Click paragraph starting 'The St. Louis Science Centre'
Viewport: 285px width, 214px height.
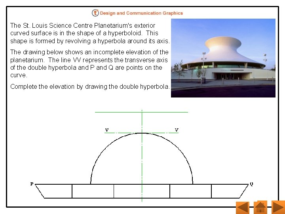pyautogui.click(x=90, y=33)
